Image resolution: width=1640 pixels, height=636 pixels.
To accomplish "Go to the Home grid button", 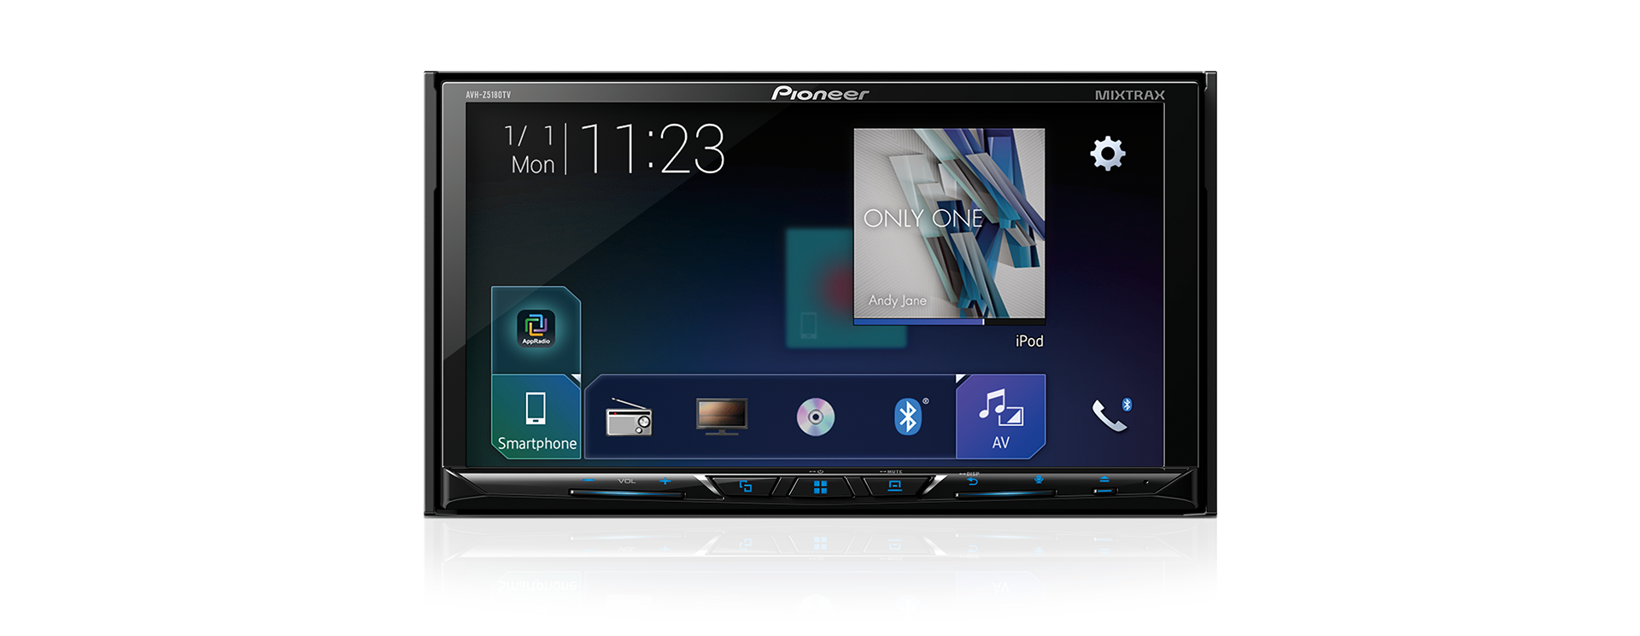I will point(820,487).
